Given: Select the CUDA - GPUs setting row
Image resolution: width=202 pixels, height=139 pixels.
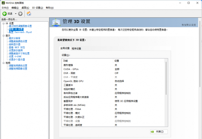Looking at the screenshot, I should (113, 69).
